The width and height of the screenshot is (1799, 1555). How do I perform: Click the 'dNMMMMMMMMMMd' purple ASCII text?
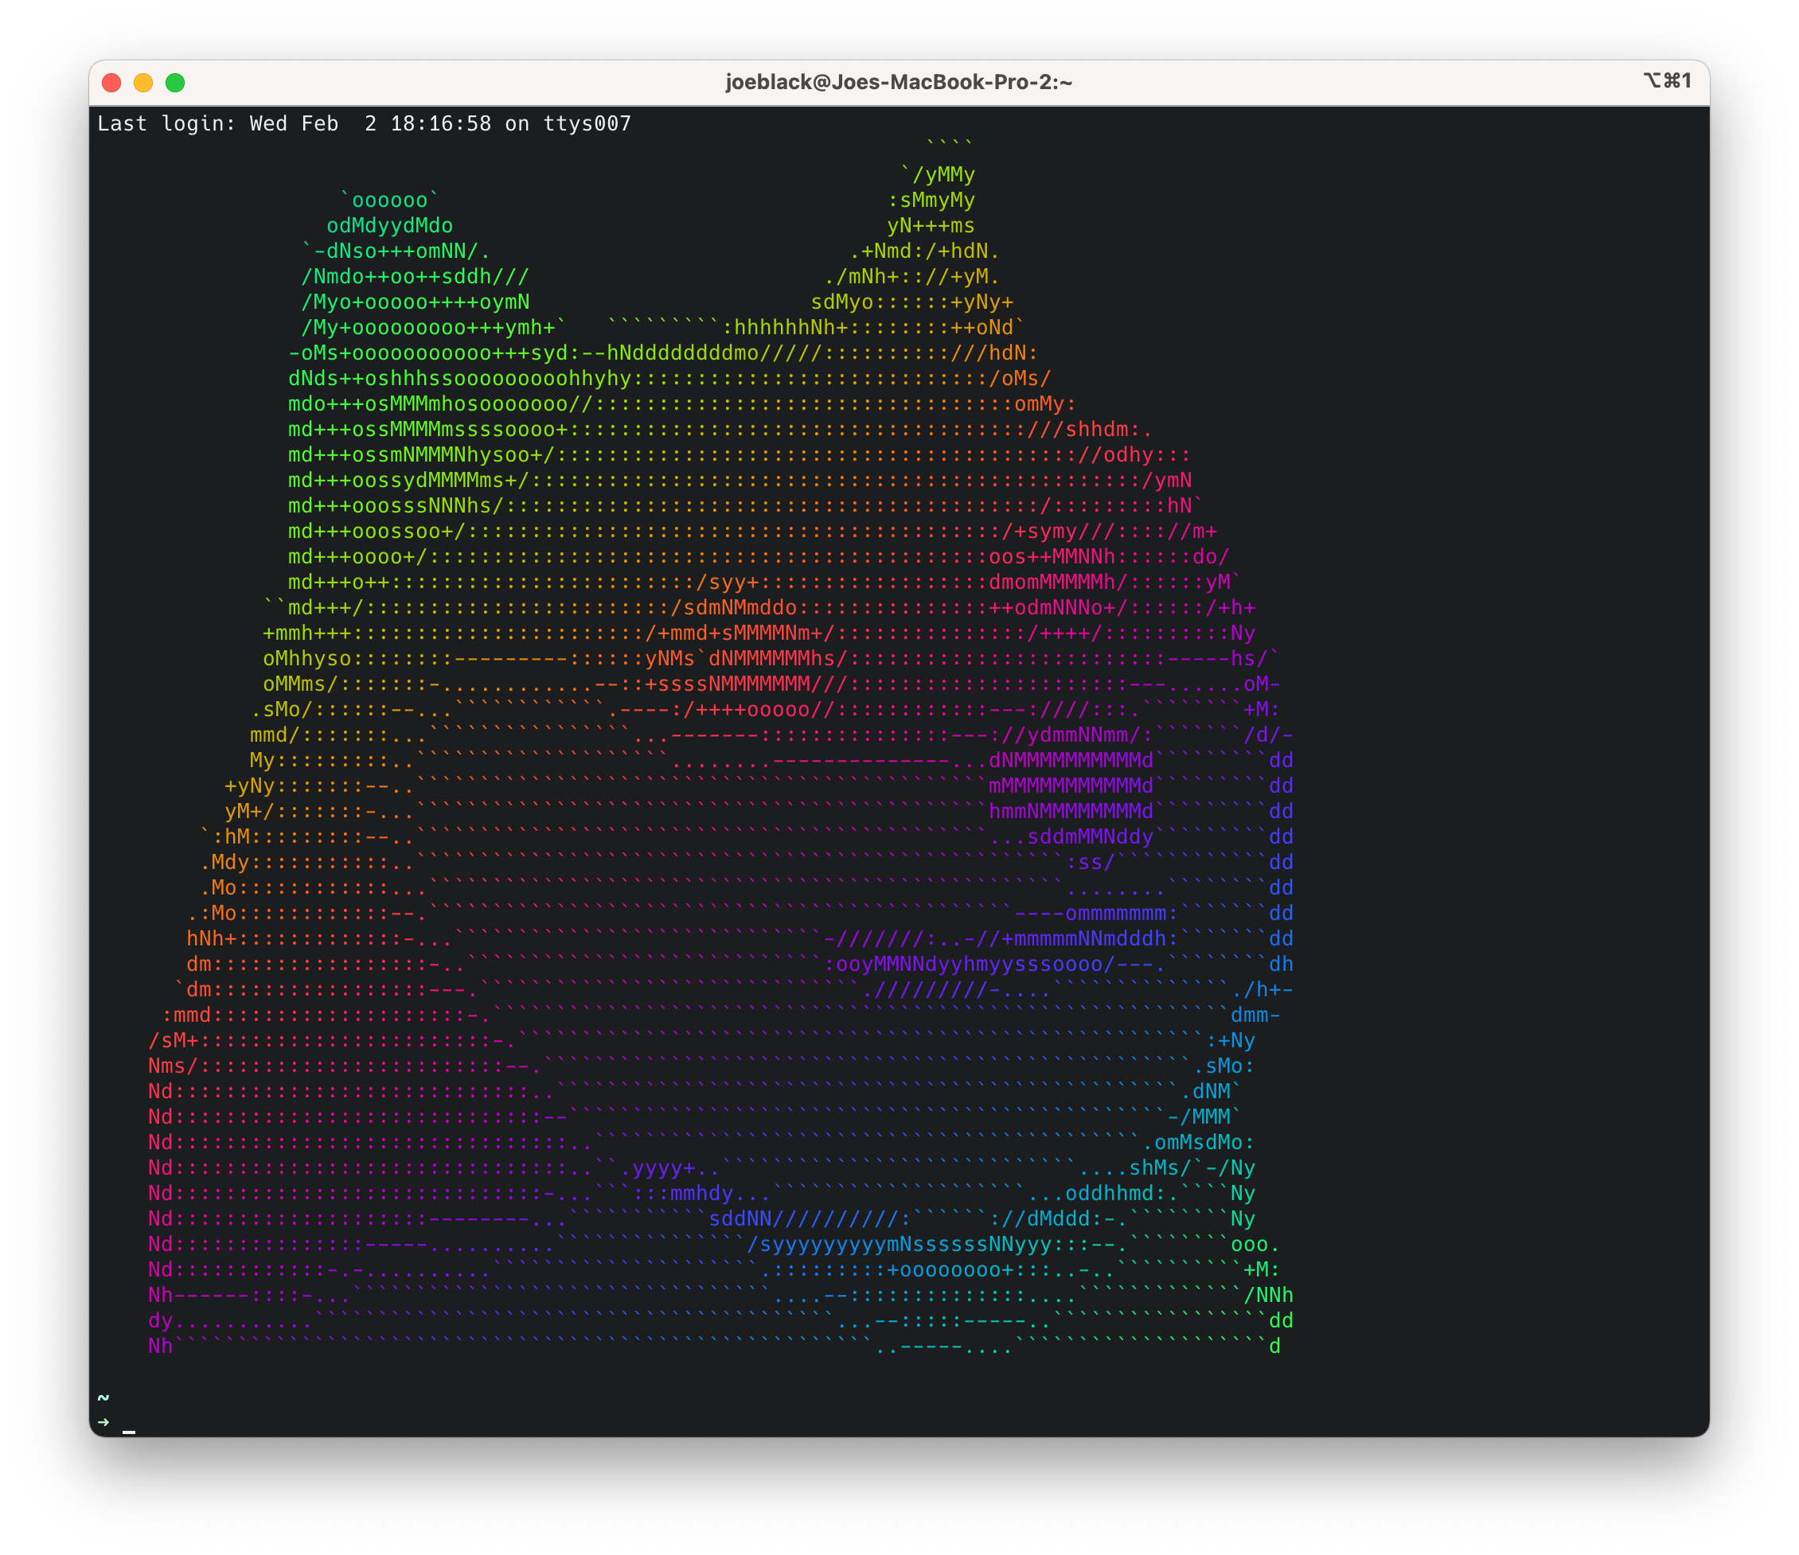click(x=1071, y=761)
